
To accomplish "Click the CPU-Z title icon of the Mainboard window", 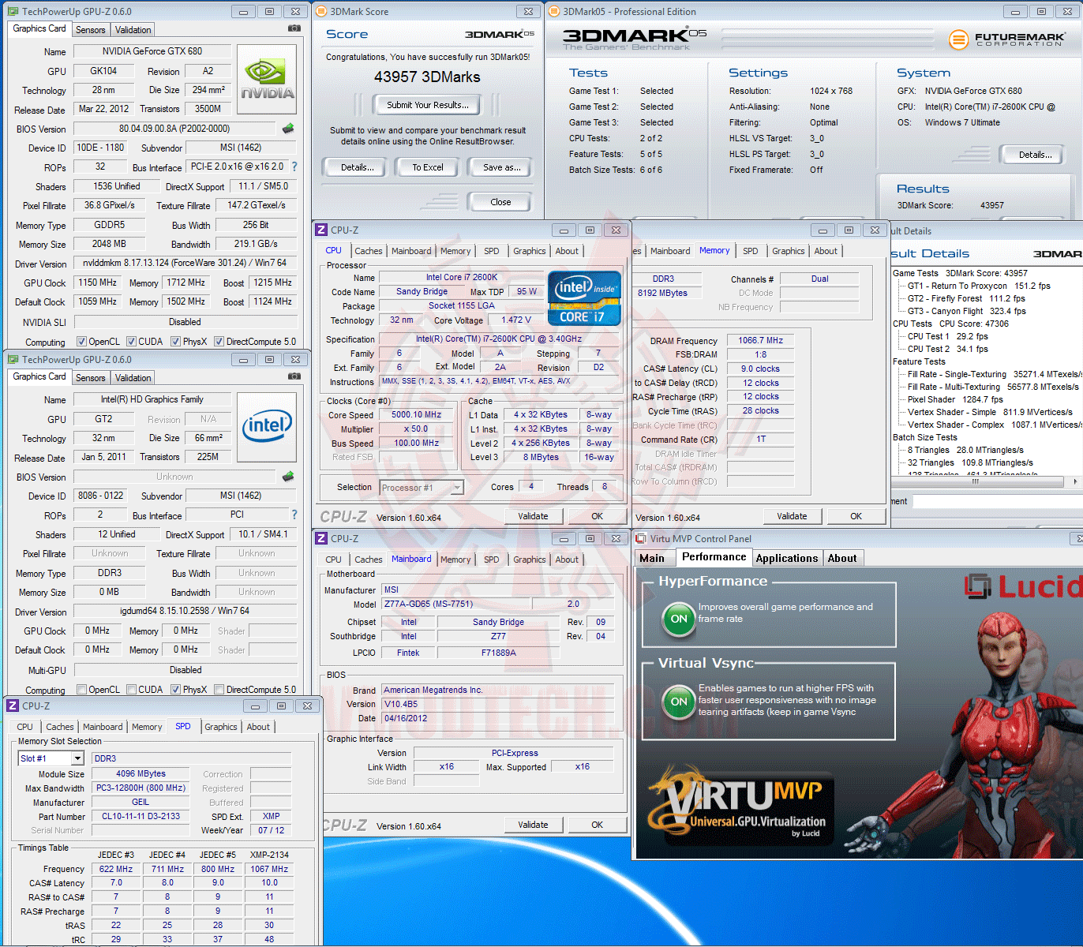I will (321, 538).
